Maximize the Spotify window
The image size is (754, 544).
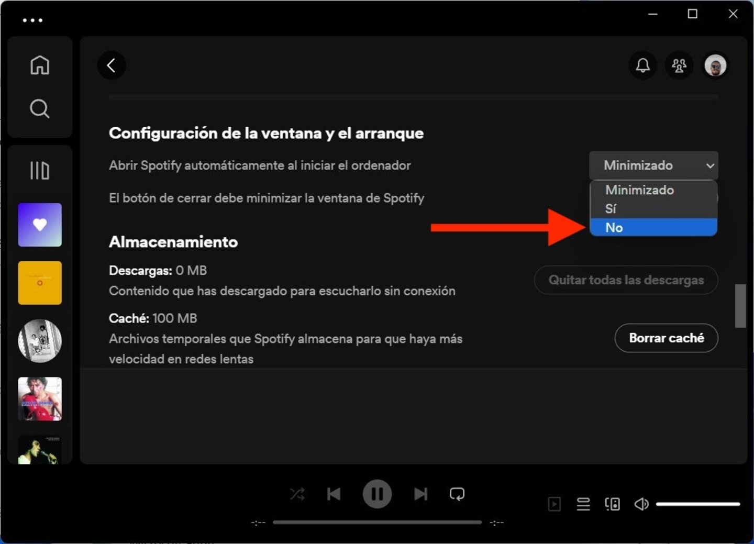pos(692,14)
